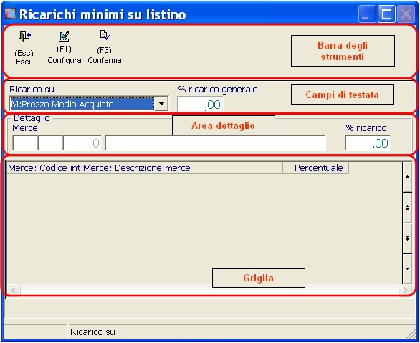
Task: Click the second Merce code field
Action: point(50,143)
